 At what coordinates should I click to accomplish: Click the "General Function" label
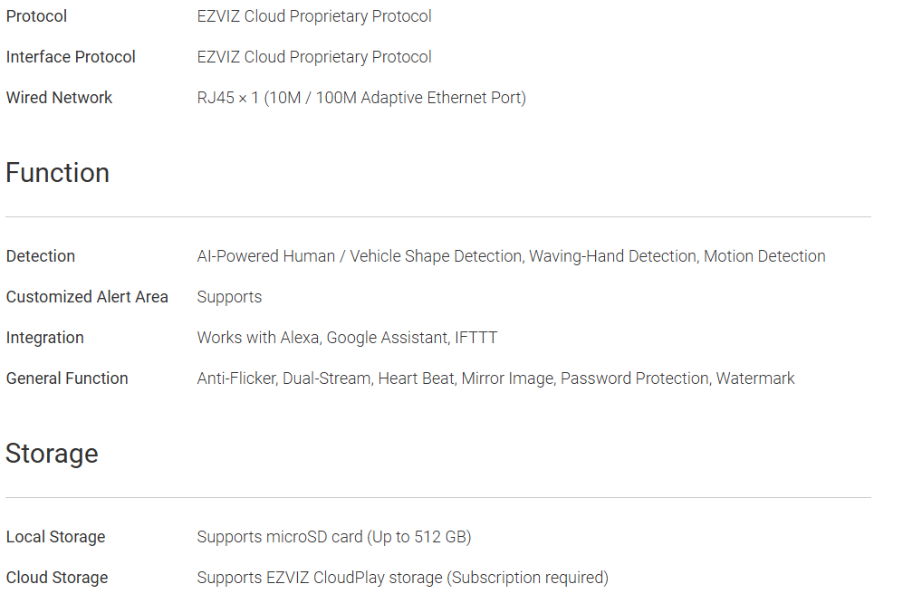click(x=67, y=378)
